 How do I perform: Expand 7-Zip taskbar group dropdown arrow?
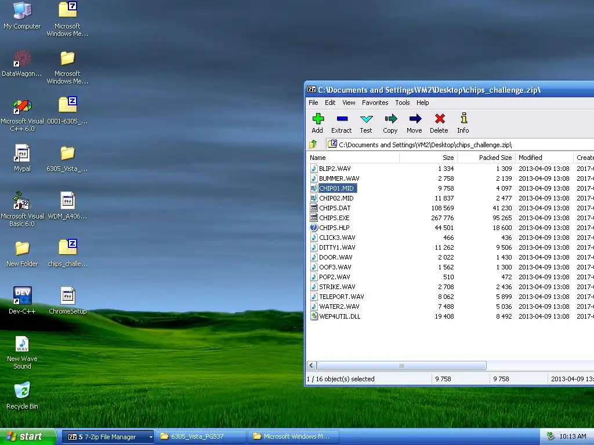pyautogui.click(x=151, y=437)
